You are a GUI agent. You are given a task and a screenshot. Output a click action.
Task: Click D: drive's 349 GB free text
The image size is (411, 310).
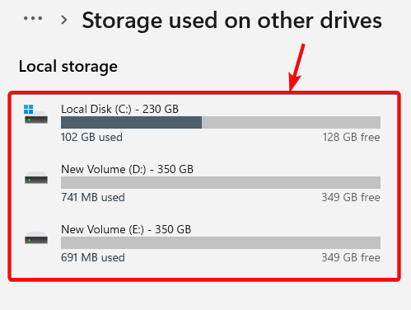351,197
